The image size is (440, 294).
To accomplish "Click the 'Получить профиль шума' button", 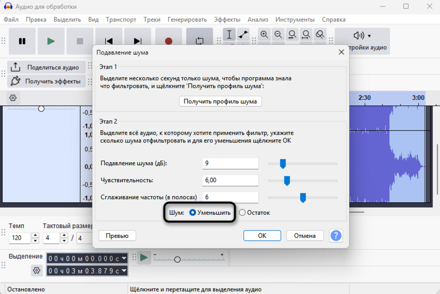I will 220,101.
